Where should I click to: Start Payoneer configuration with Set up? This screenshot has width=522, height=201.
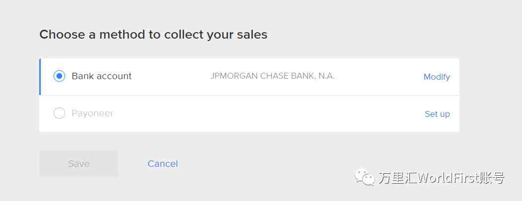[x=437, y=114]
